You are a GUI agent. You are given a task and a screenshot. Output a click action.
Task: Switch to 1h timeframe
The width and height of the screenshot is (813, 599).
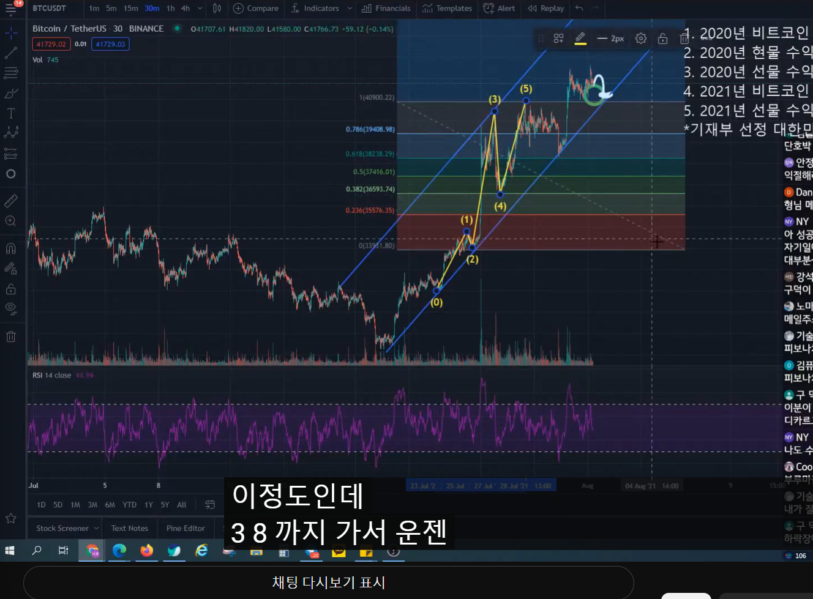170,8
